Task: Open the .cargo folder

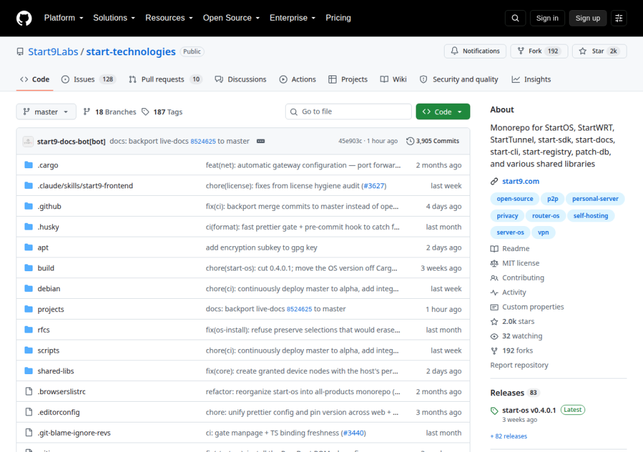Action: pos(48,165)
